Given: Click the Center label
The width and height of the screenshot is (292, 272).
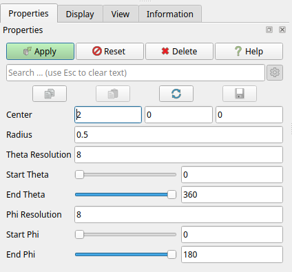Looking at the screenshot, I should pyautogui.click(x=19, y=115).
